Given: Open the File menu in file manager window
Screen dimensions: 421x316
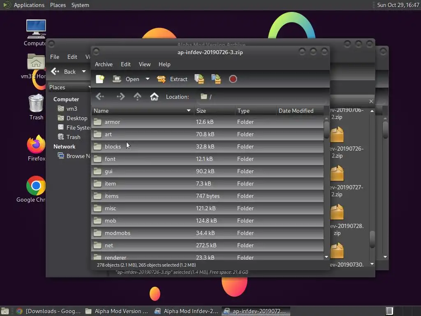Looking at the screenshot, I should point(55,57).
